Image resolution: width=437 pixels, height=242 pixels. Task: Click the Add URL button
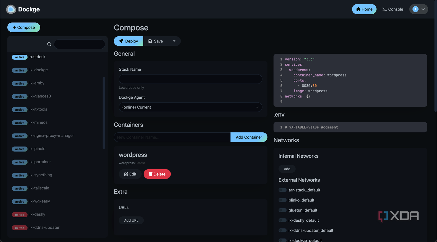pyautogui.click(x=131, y=220)
